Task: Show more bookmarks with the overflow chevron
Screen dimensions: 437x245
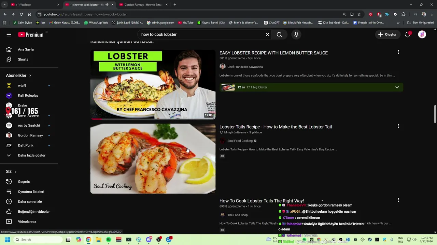Action: (398, 23)
